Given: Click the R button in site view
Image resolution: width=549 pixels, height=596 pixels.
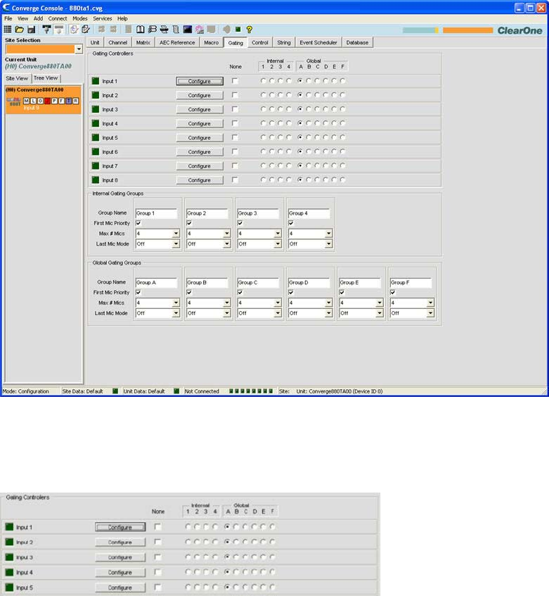Looking at the screenshot, I should tap(76, 101).
